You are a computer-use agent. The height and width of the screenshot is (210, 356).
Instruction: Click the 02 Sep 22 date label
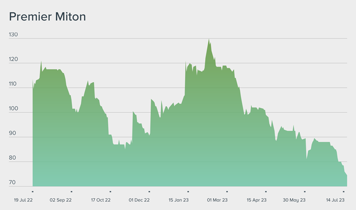coord(60,200)
